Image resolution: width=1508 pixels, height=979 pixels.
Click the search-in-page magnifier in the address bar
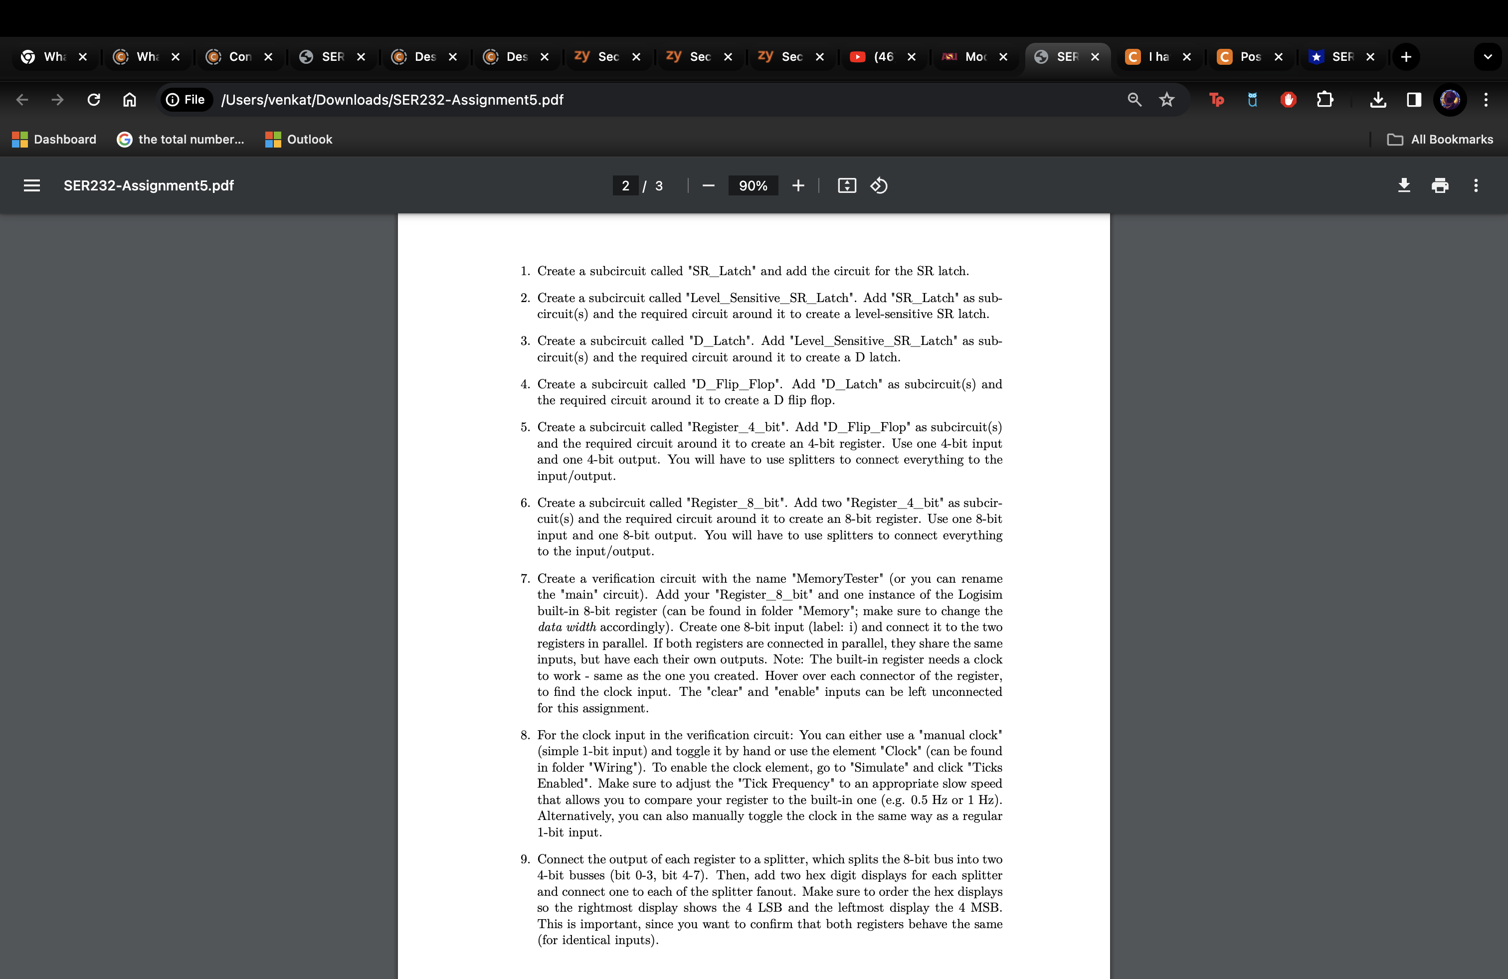click(x=1134, y=99)
